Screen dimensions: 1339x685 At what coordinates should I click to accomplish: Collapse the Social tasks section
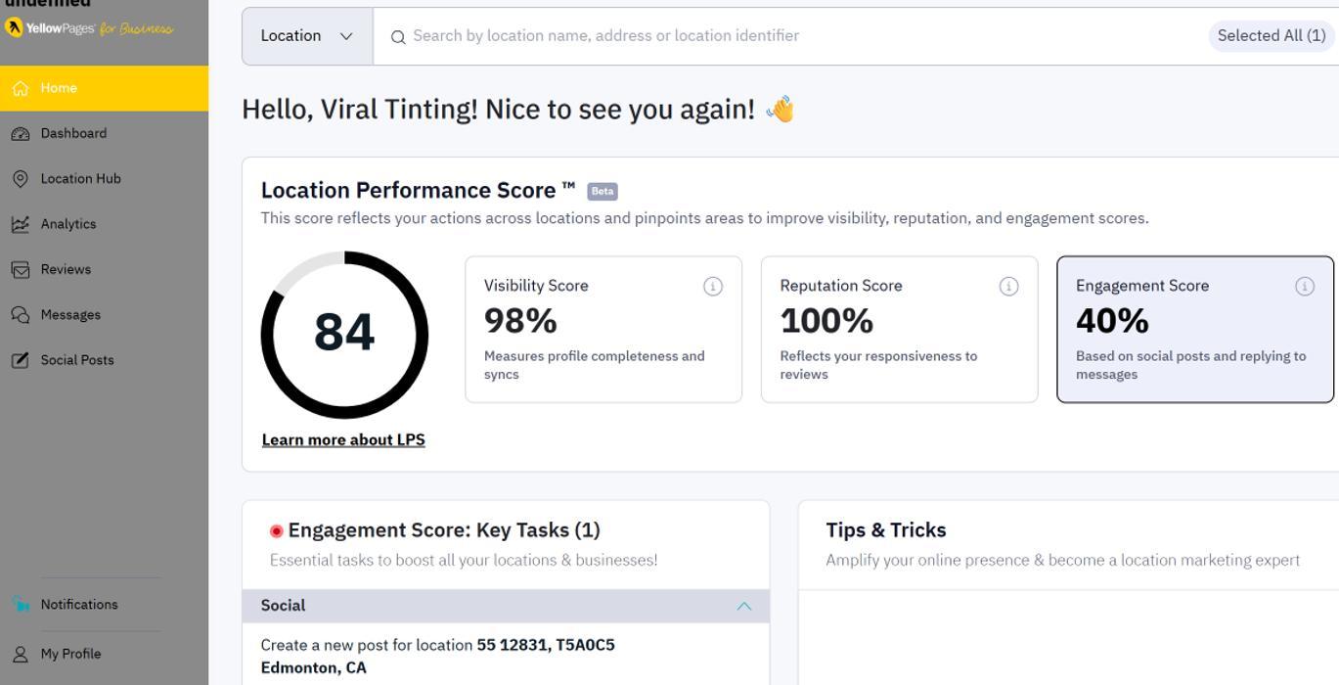click(743, 606)
